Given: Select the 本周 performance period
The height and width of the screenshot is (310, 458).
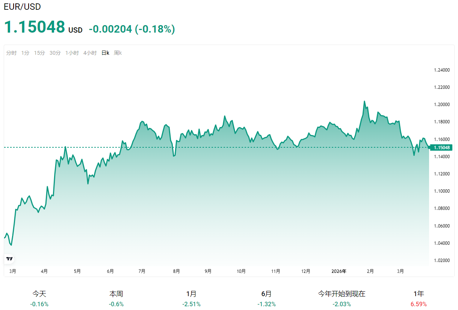Looking at the screenshot, I should [x=116, y=299].
